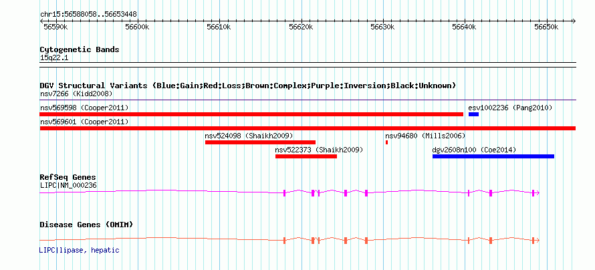
Task: Click the nsv522373 (Shaikh2009) label text
Action: [319, 150]
